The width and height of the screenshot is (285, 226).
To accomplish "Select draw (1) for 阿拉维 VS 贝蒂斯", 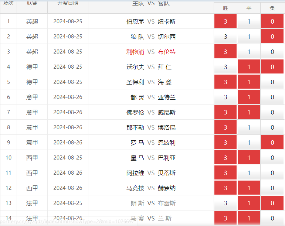I will 249,173.
